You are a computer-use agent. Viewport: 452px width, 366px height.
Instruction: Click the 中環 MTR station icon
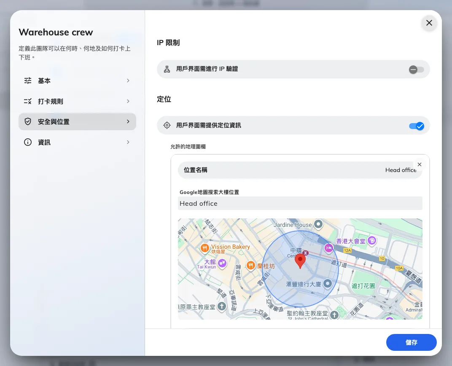(306, 253)
